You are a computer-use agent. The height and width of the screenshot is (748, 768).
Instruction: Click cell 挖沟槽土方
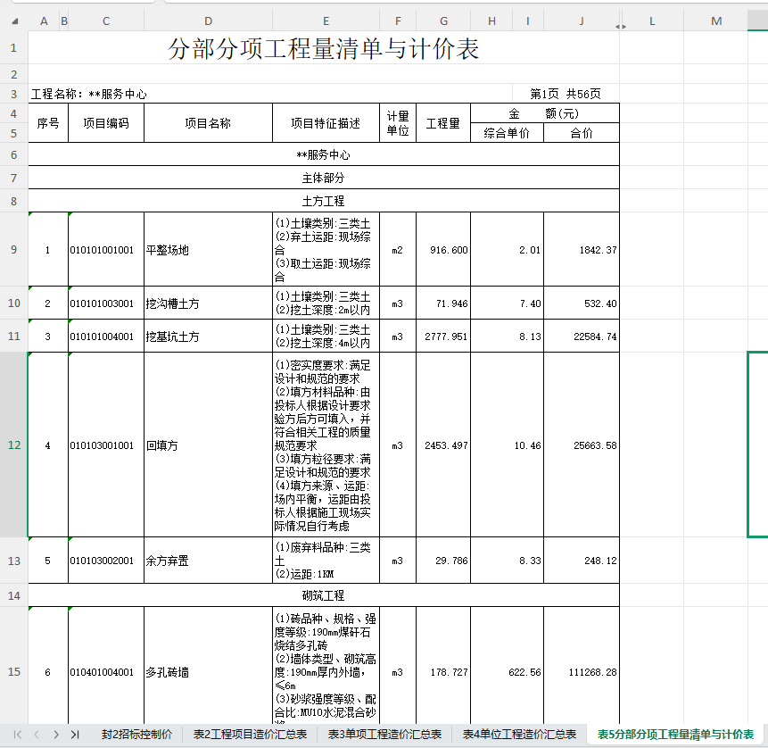[x=208, y=303]
